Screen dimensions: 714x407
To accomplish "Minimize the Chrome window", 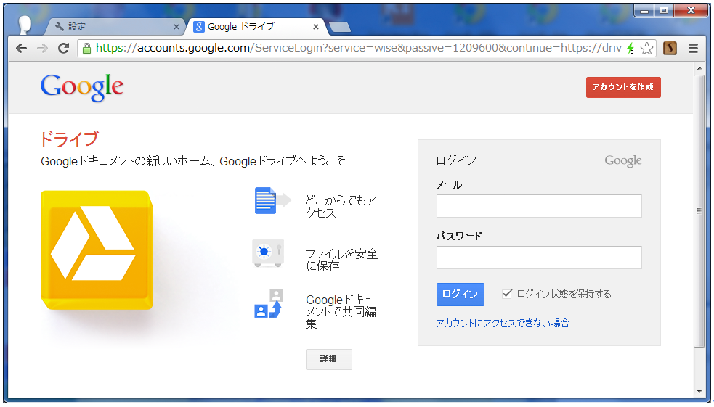I will 644,10.
